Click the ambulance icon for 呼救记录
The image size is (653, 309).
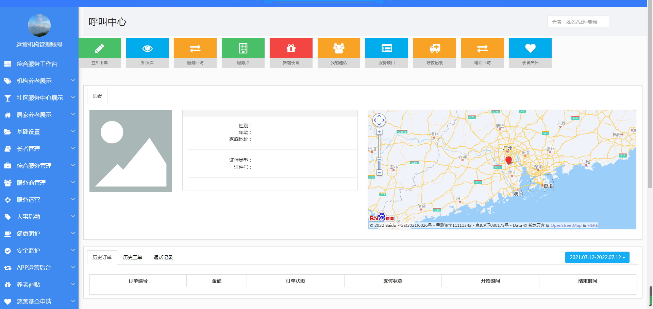click(x=434, y=48)
